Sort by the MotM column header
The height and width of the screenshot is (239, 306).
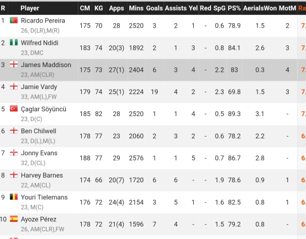[x=287, y=8]
